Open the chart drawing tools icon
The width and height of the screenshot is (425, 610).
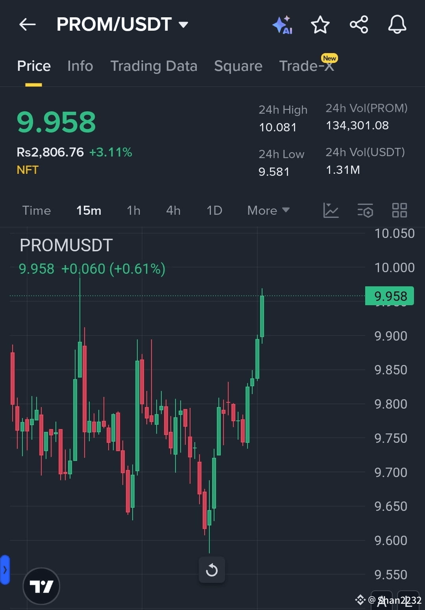(331, 210)
